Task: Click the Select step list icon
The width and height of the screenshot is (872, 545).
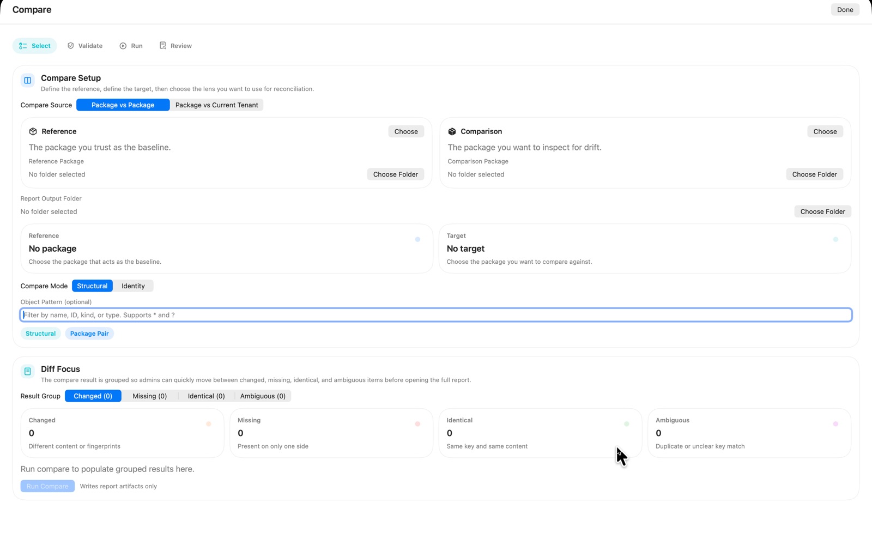Action: (22, 46)
